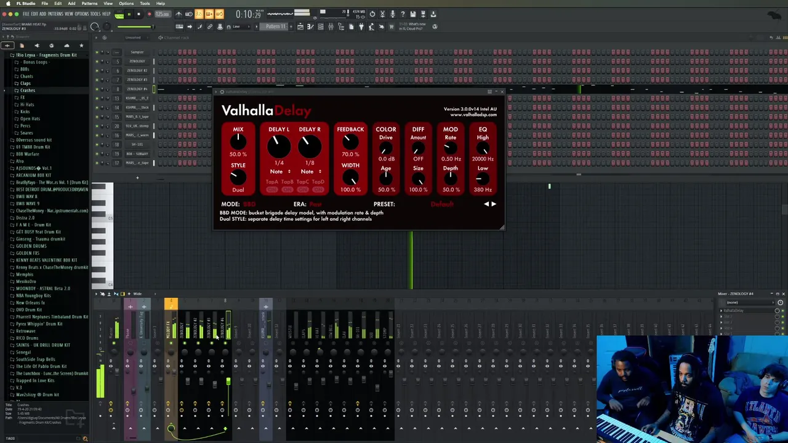The height and width of the screenshot is (443, 788).
Task: Open the Patterns menu in macOS menu bar
Action: [89, 3]
